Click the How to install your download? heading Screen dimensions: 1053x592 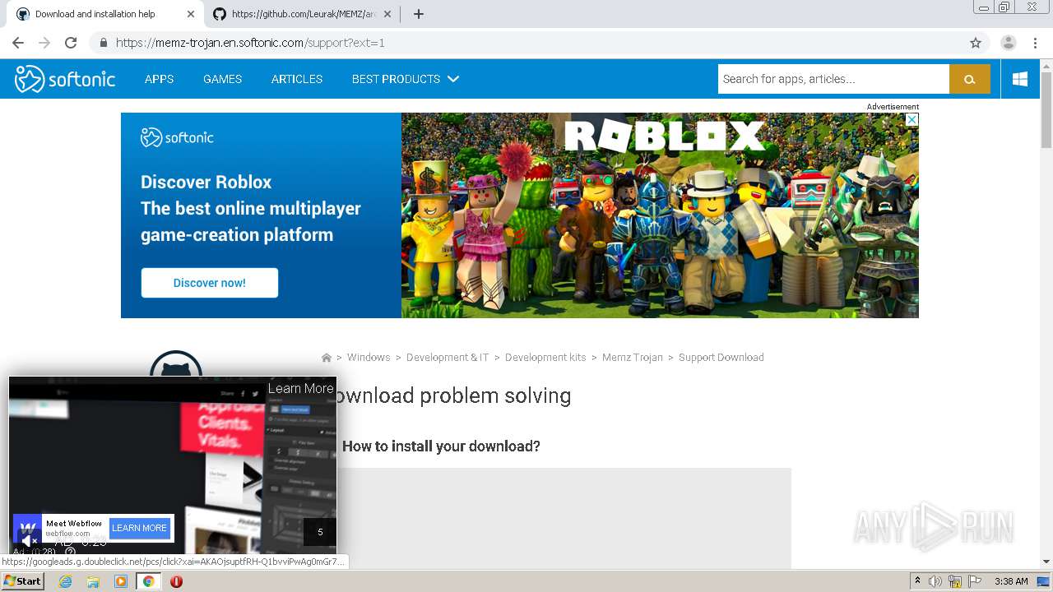[x=441, y=446]
